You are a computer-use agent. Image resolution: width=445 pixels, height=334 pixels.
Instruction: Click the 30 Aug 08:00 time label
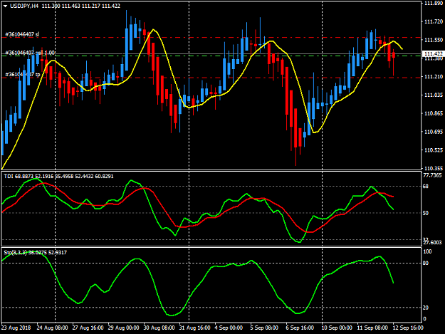159,328
